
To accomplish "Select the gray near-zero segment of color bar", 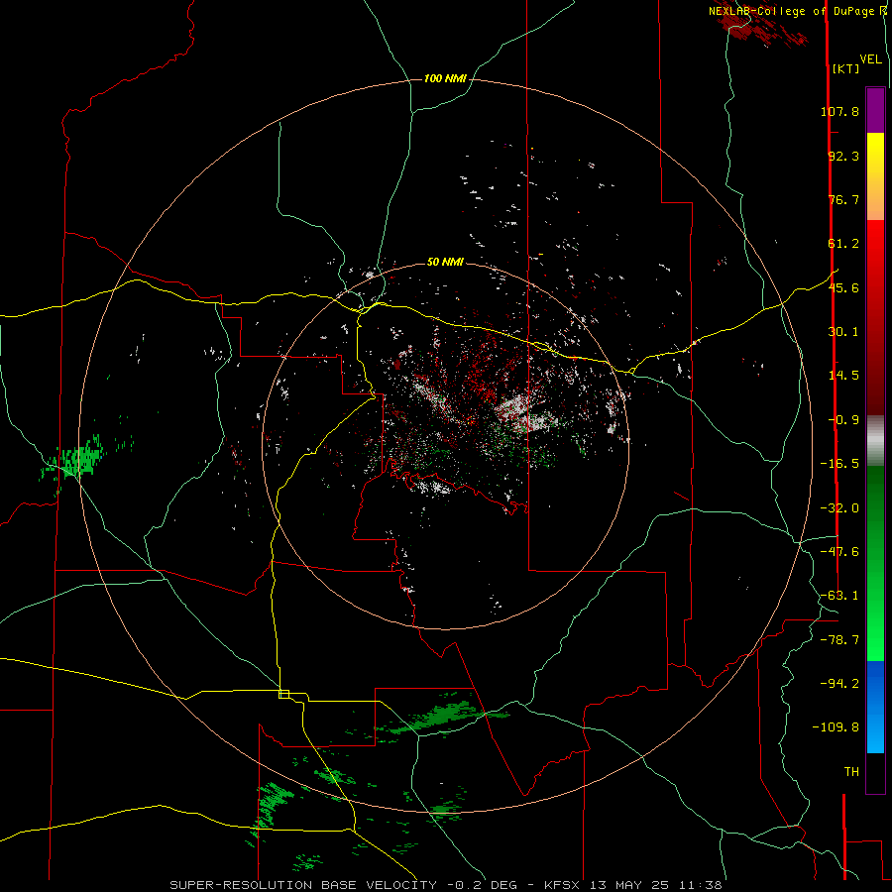I will pos(875,441).
